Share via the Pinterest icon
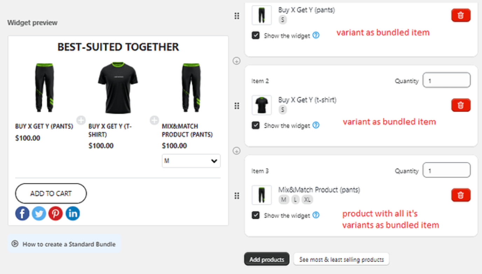482x274 pixels. (55, 213)
